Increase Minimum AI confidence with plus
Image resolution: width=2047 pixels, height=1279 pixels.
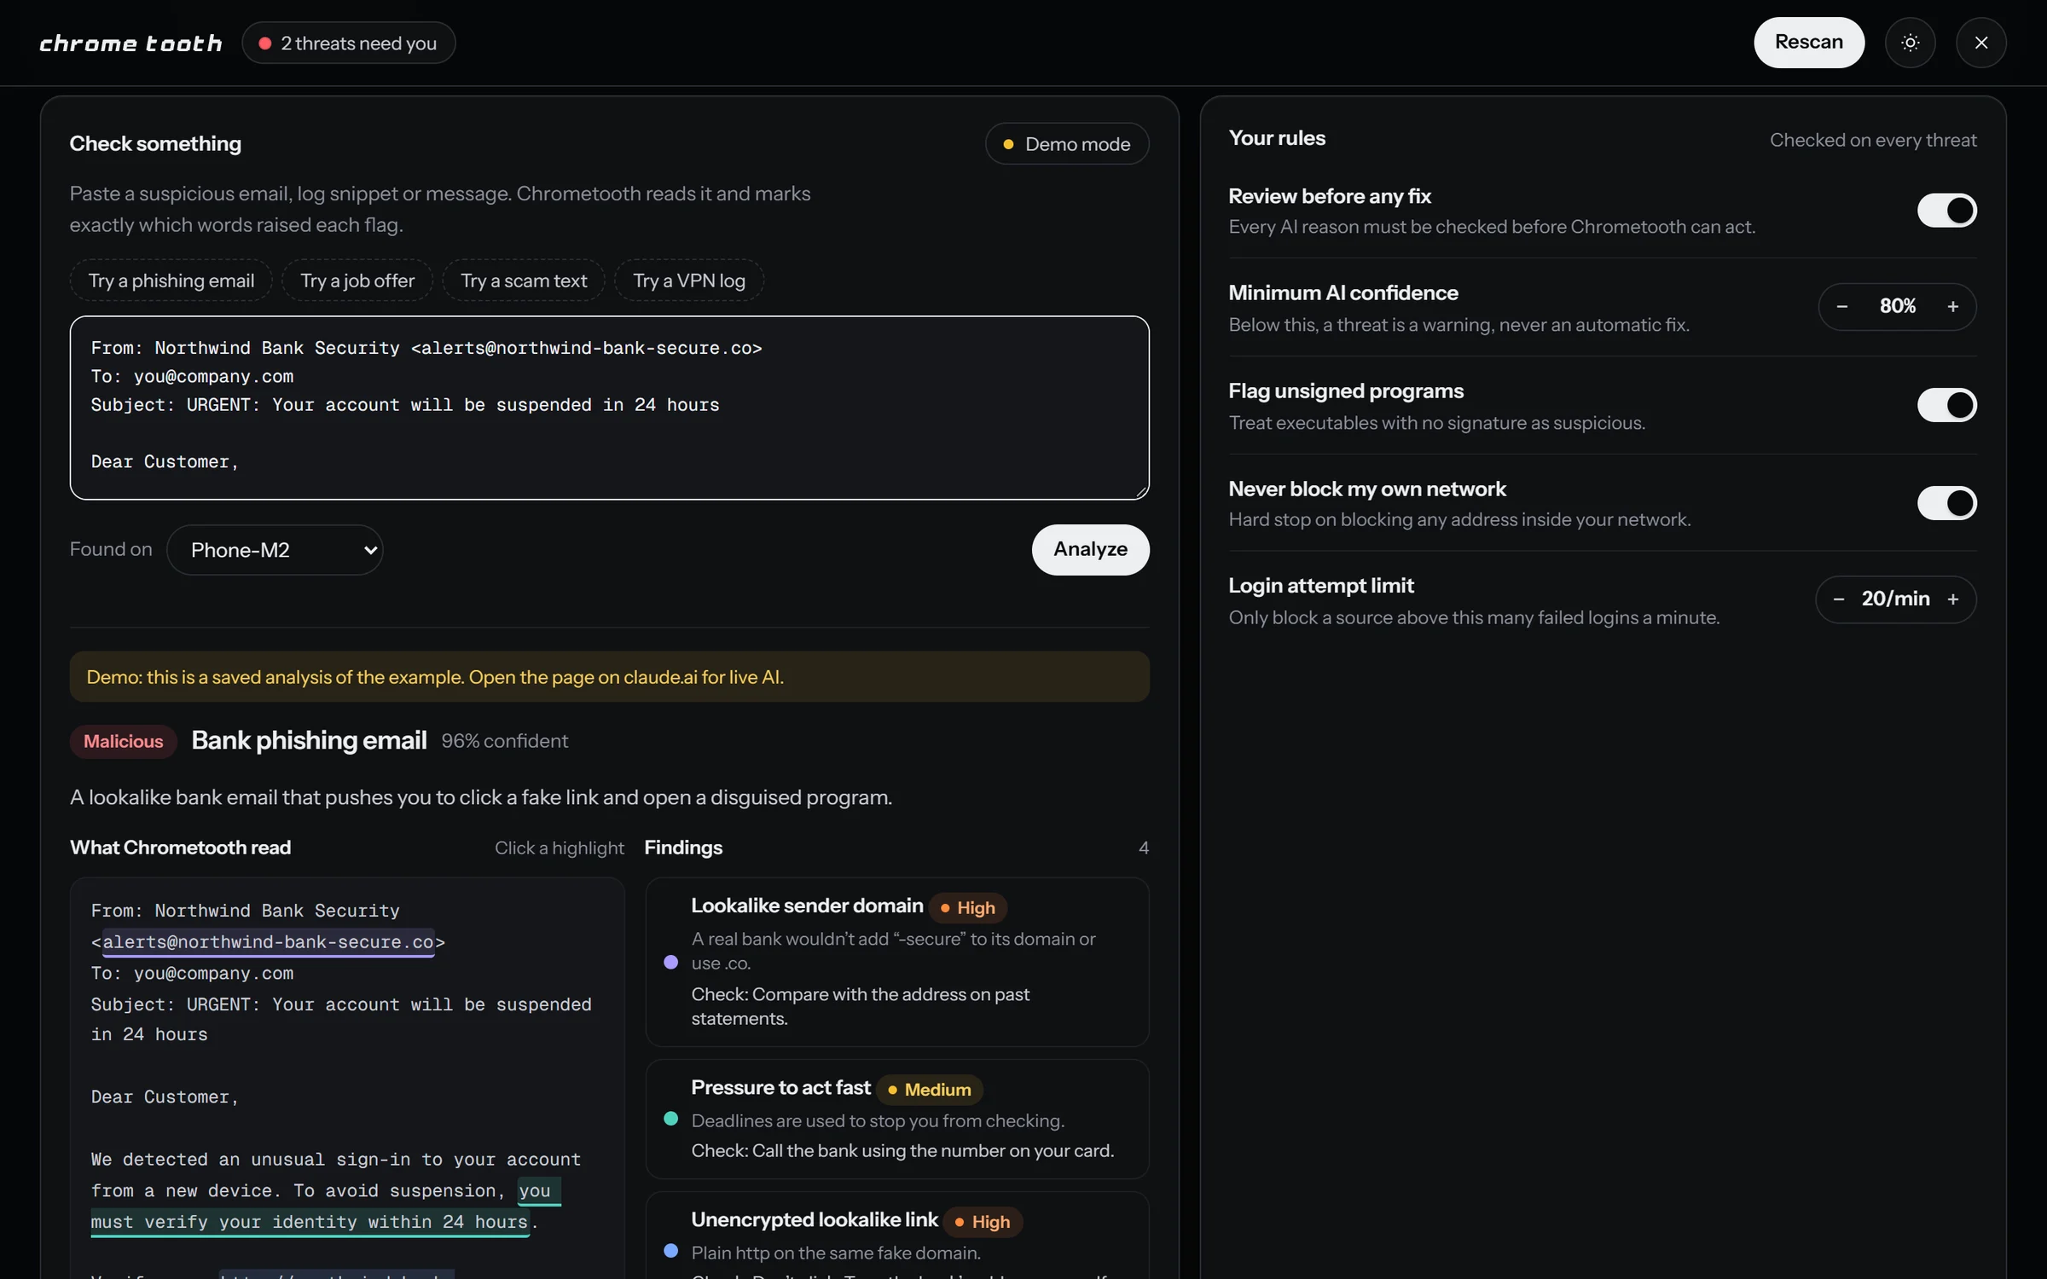(1953, 307)
